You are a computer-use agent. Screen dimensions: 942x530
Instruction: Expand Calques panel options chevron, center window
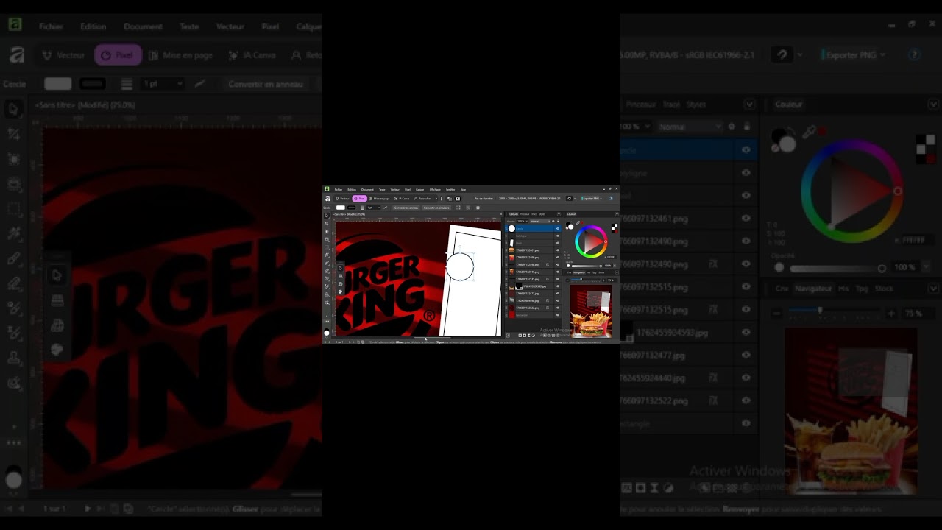click(559, 214)
